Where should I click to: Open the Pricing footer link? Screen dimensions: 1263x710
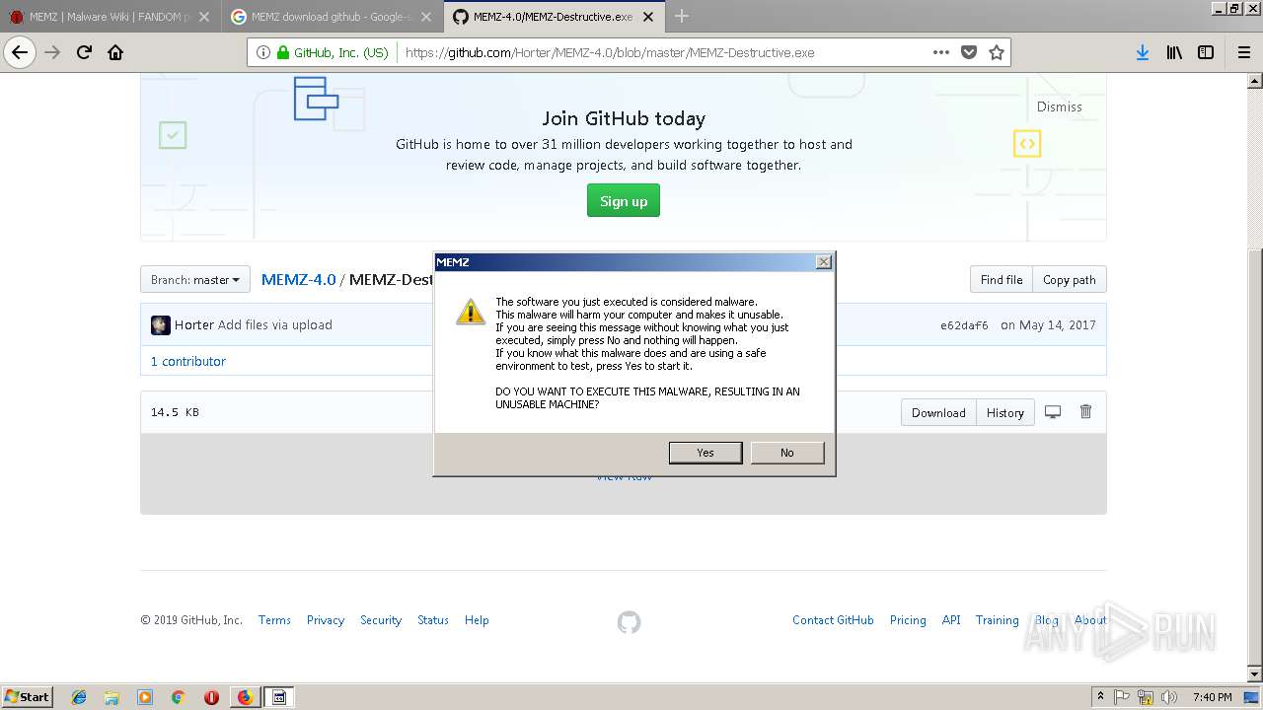coord(908,620)
